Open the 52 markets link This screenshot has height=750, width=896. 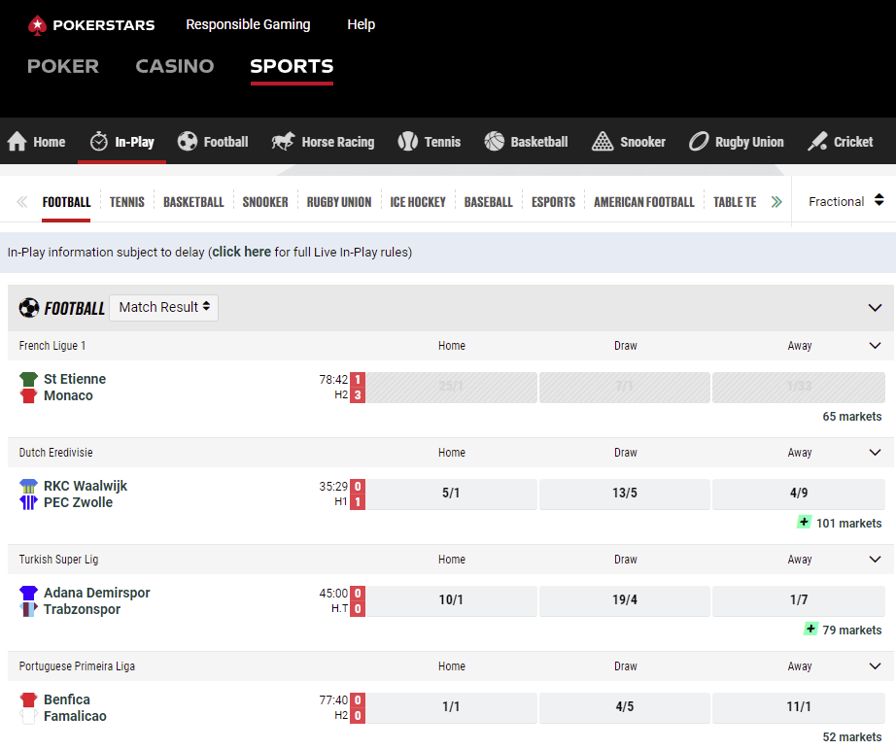pyautogui.click(x=852, y=736)
